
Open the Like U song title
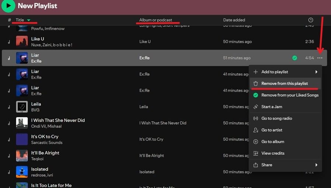pos(38,39)
